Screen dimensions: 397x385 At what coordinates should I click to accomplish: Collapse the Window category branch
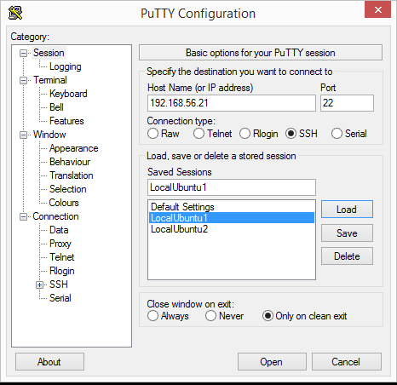pyautogui.click(x=23, y=135)
